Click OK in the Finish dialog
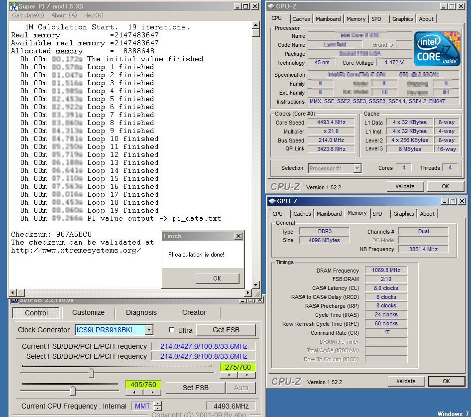This screenshot has height=417, width=471. tap(217, 278)
